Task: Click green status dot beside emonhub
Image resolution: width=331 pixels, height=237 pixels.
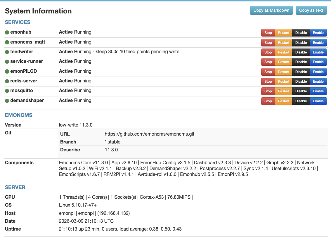Action: click(x=7, y=32)
